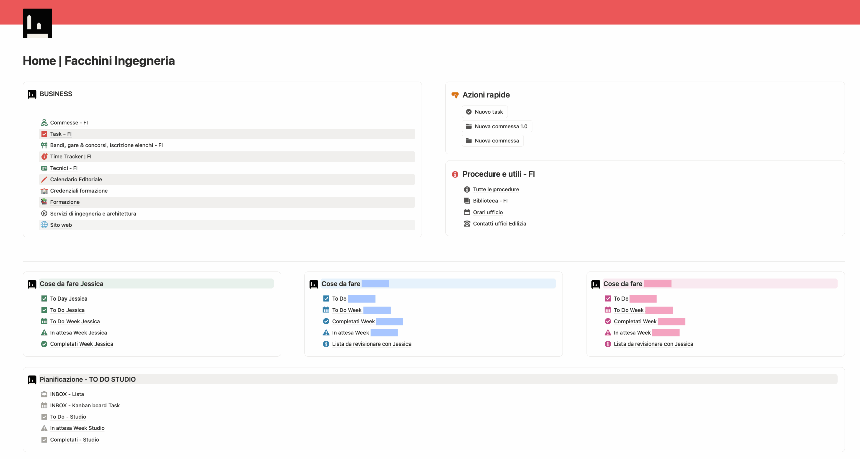The image size is (860, 459).
Task: Open INBOX - Kanban board Task view
Action: pyautogui.click(x=85, y=406)
